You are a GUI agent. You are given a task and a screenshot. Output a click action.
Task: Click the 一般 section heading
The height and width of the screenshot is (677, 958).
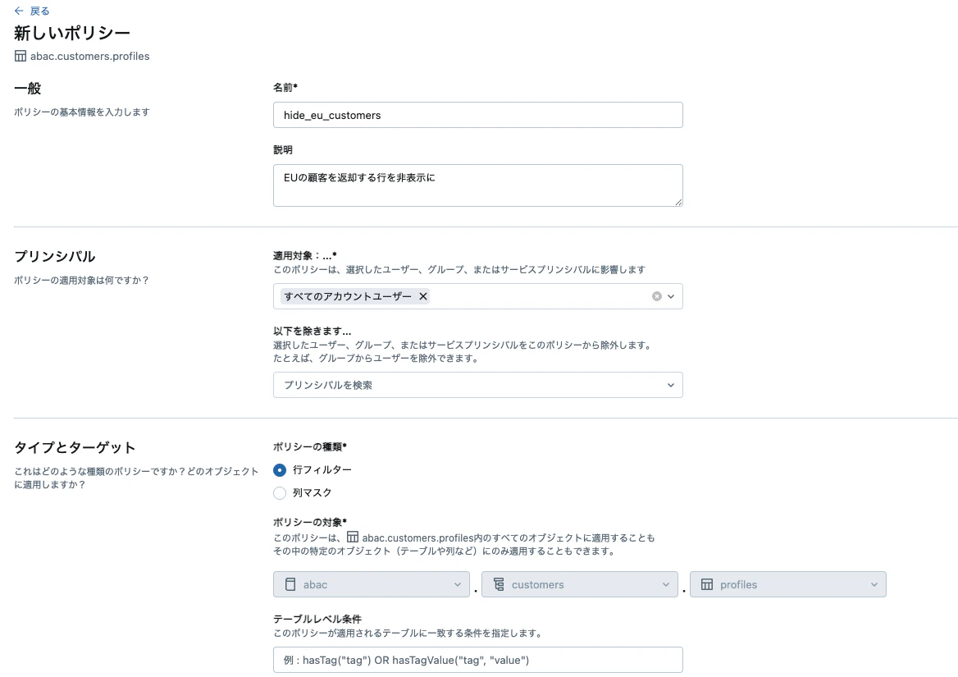[x=28, y=88]
